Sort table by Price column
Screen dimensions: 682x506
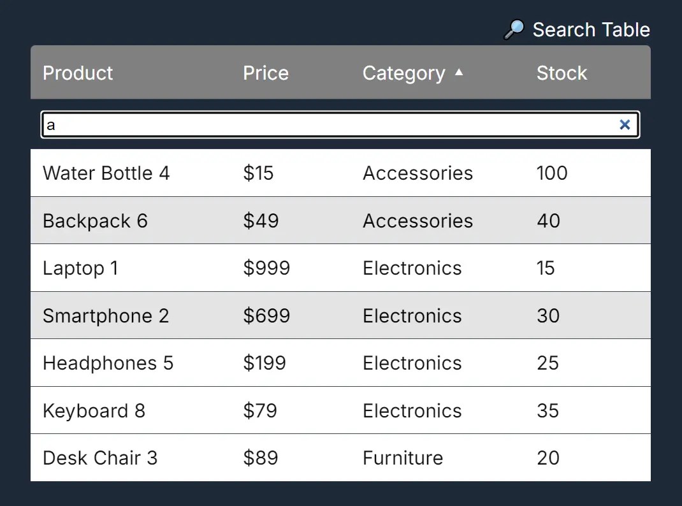click(266, 73)
